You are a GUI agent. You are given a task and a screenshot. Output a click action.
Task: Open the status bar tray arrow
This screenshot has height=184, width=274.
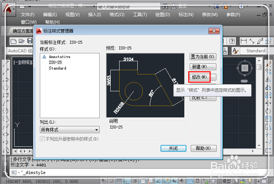click(258, 181)
